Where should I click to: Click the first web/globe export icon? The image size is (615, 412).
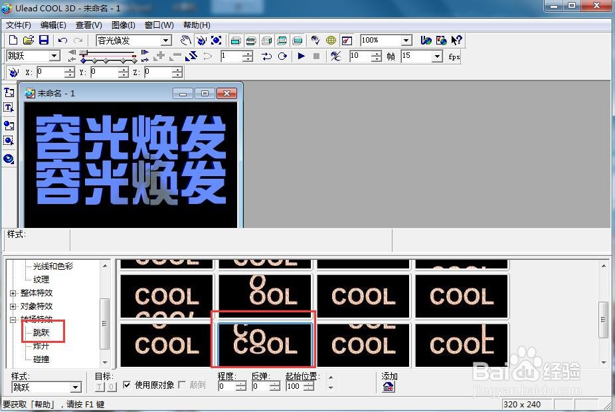(426, 40)
